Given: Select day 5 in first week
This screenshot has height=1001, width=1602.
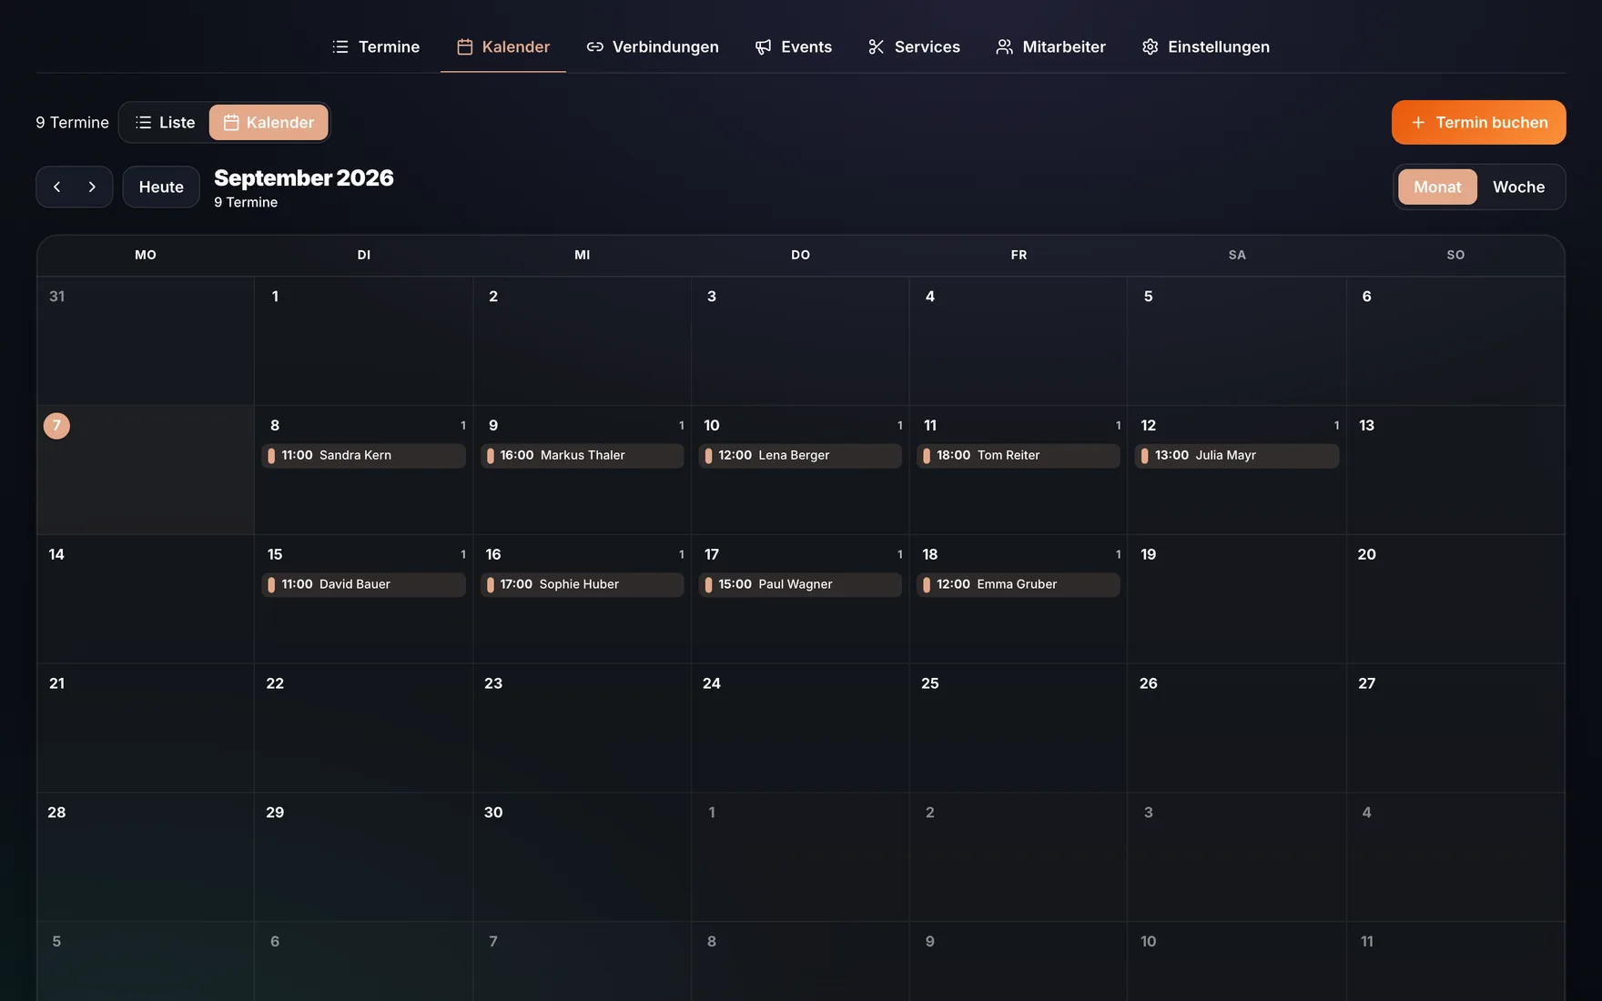Looking at the screenshot, I should (1237, 341).
